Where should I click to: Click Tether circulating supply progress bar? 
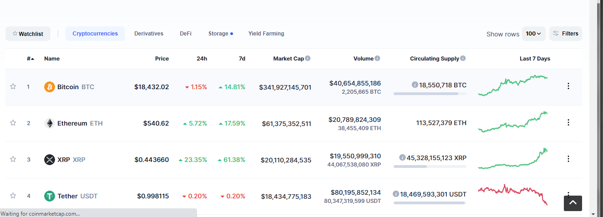tap(430, 203)
